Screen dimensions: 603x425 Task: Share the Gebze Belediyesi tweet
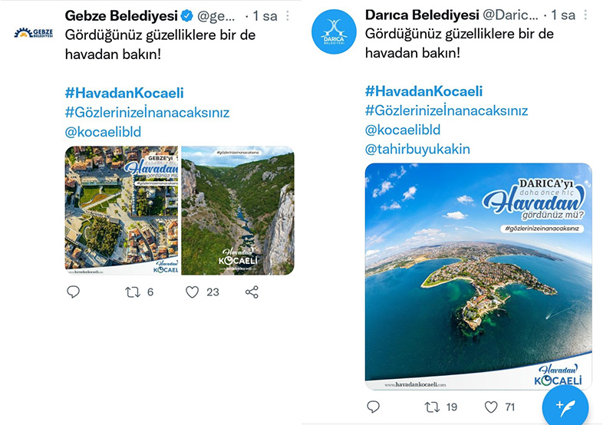tap(252, 292)
